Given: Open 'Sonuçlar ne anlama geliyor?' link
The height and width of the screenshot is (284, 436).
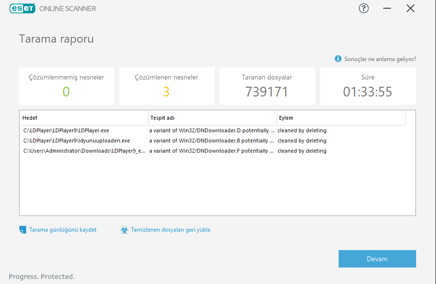Looking at the screenshot, I should [380, 59].
